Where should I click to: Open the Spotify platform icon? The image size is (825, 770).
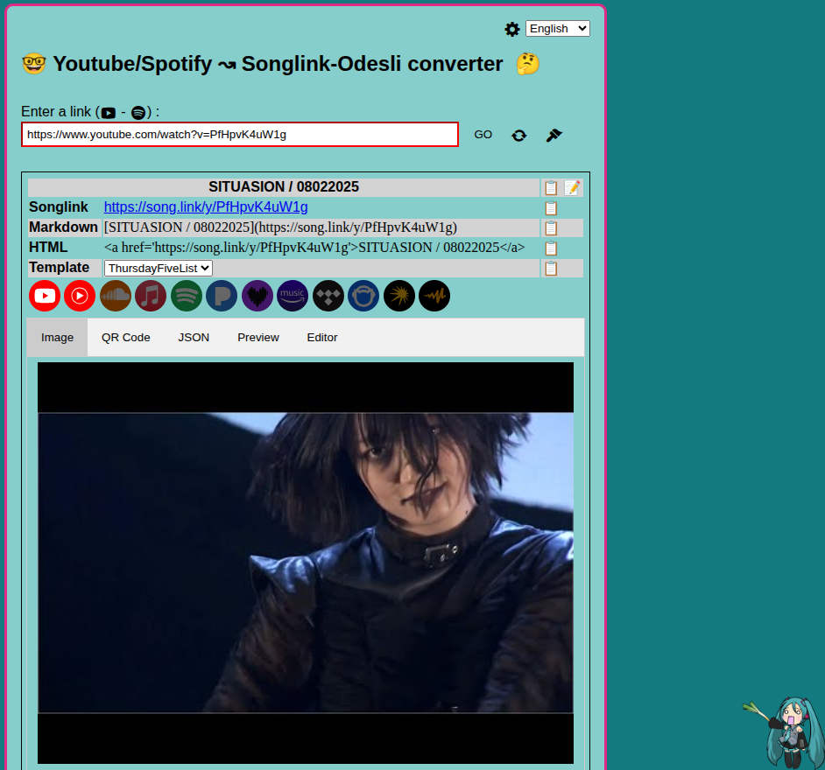click(187, 296)
